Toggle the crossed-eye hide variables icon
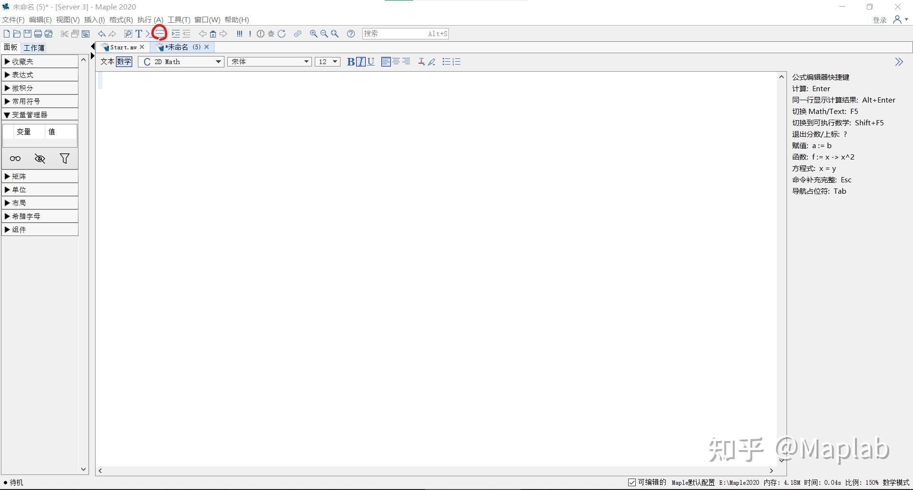 40,159
